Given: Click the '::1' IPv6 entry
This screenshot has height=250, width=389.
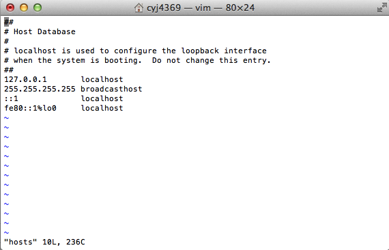Looking at the screenshot, I should pos(11,98).
